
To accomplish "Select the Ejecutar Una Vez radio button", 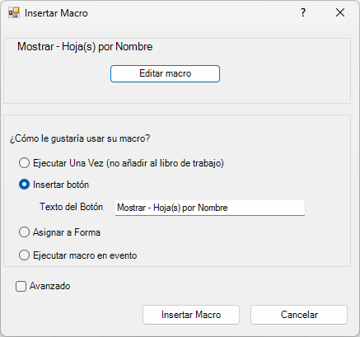I will [x=24, y=163].
